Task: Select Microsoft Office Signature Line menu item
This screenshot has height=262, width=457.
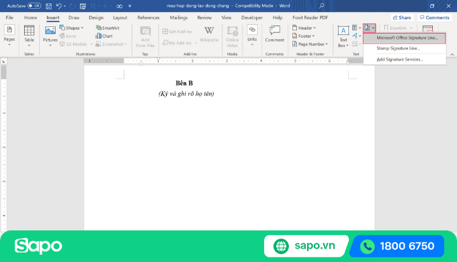Action: pyautogui.click(x=405, y=38)
